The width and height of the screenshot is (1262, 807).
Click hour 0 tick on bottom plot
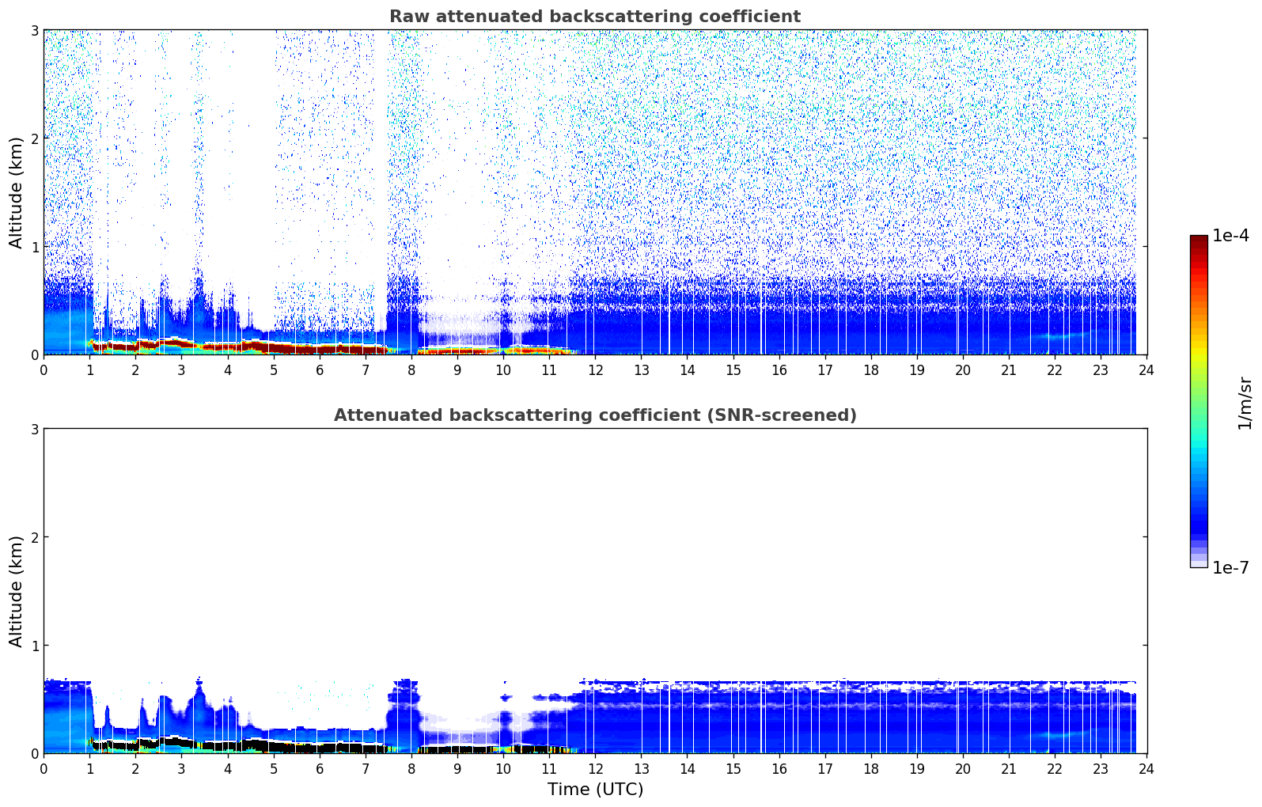click(44, 768)
